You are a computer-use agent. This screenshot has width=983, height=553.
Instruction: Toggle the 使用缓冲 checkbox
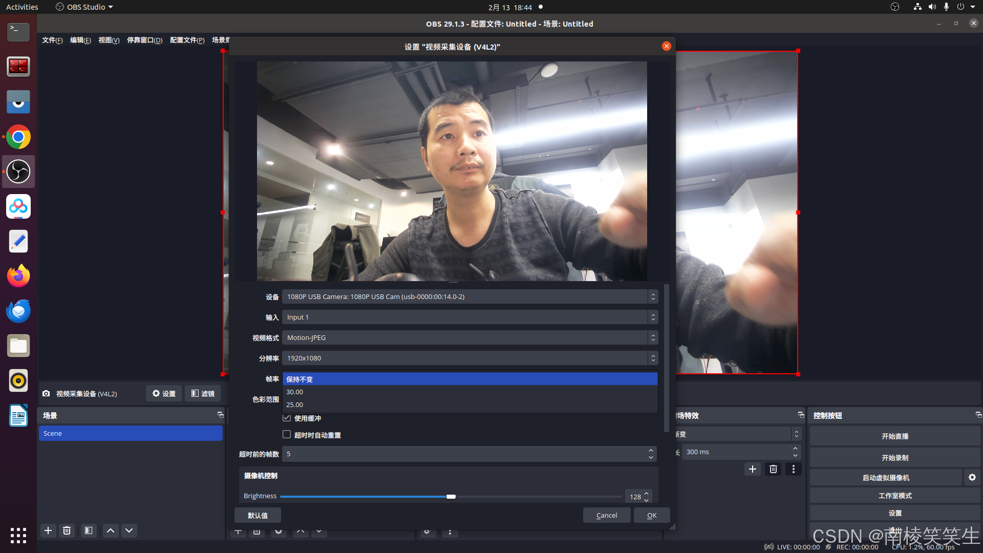(x=287, y=418)
